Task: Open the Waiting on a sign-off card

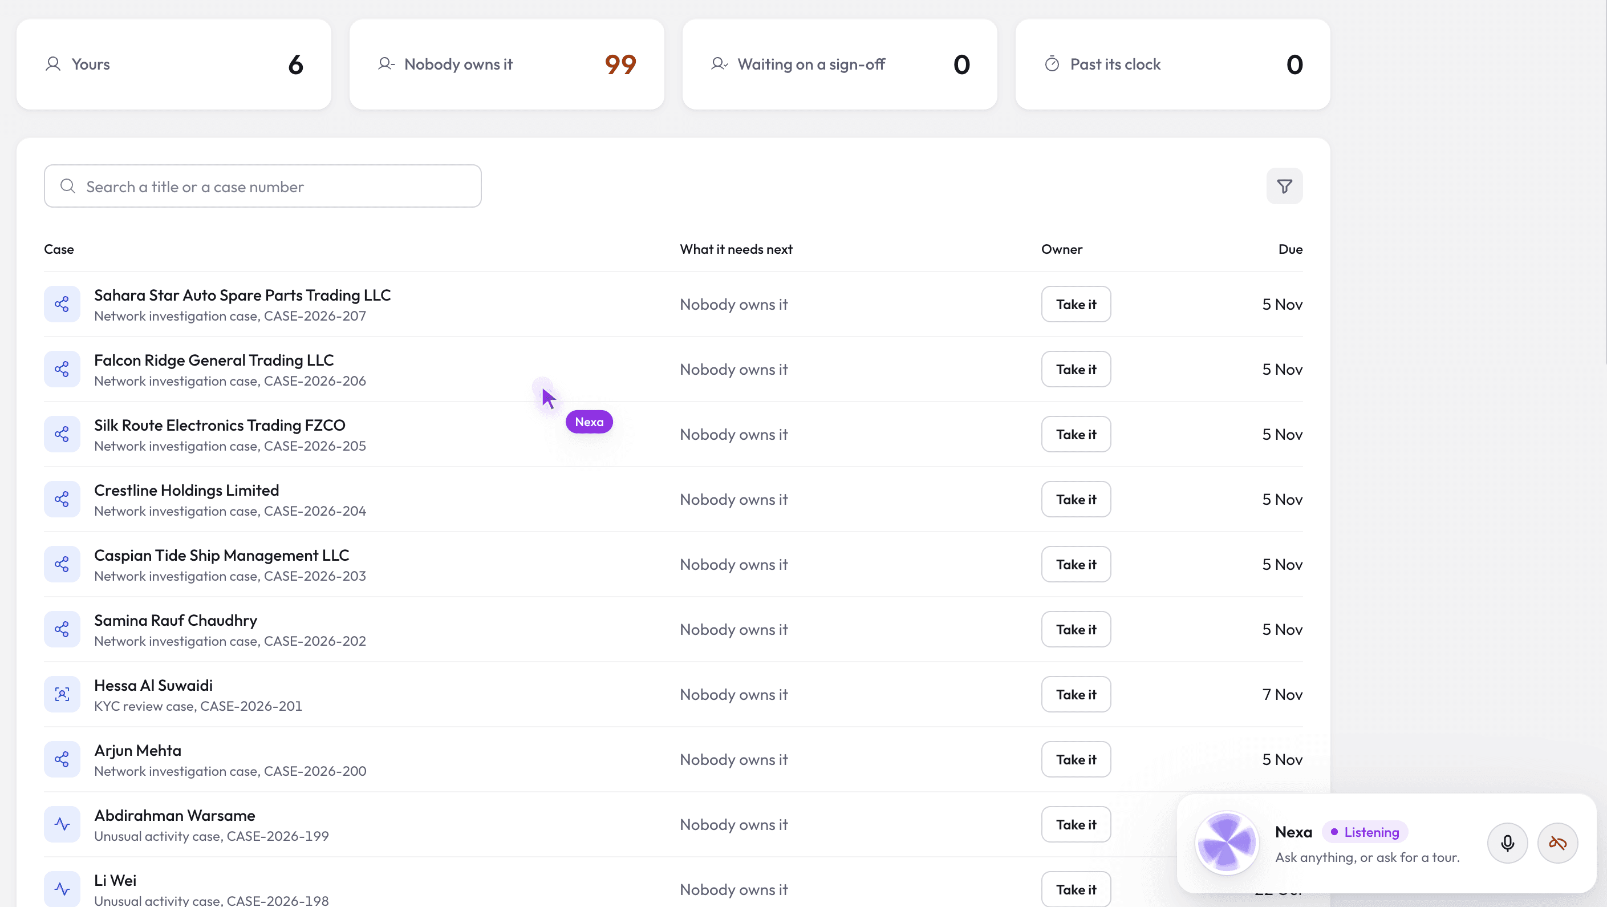Action: (839, 64)
